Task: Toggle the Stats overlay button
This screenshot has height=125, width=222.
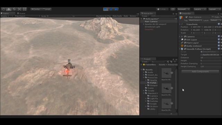Action: point(126,16)
